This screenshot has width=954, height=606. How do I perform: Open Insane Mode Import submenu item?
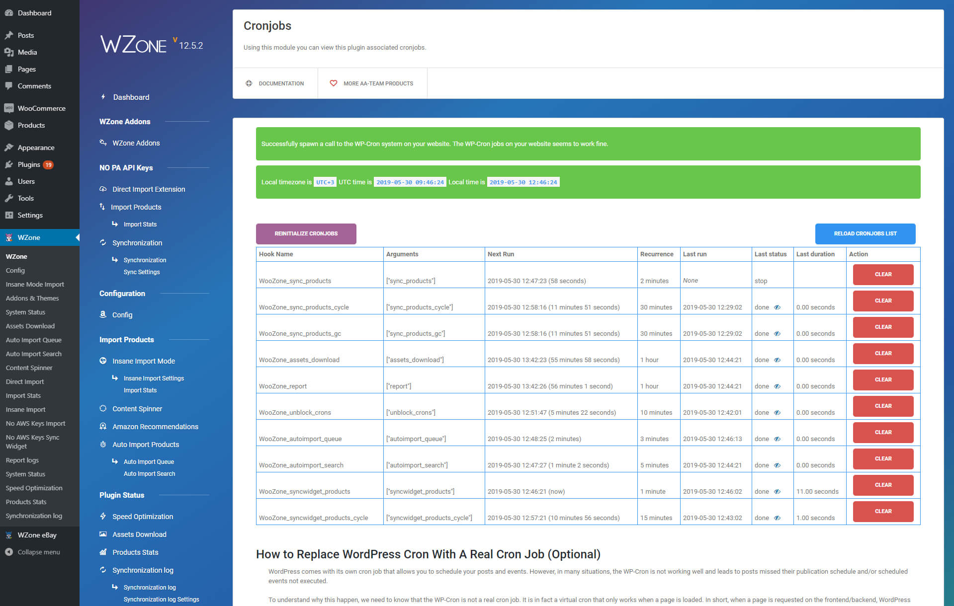click(x=35, y=284)
